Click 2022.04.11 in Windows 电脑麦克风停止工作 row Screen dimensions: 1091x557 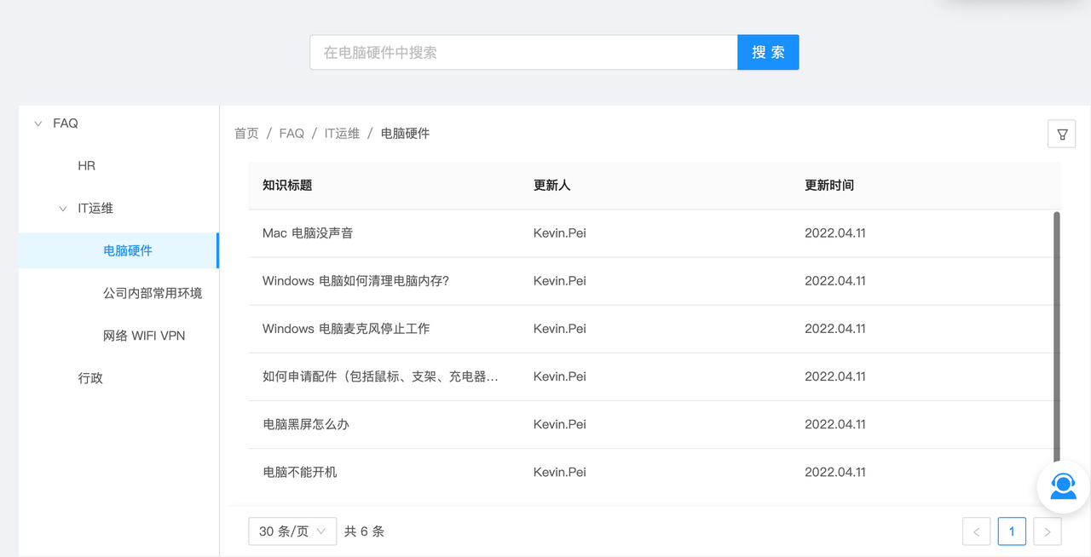click(x=835, y=329)
